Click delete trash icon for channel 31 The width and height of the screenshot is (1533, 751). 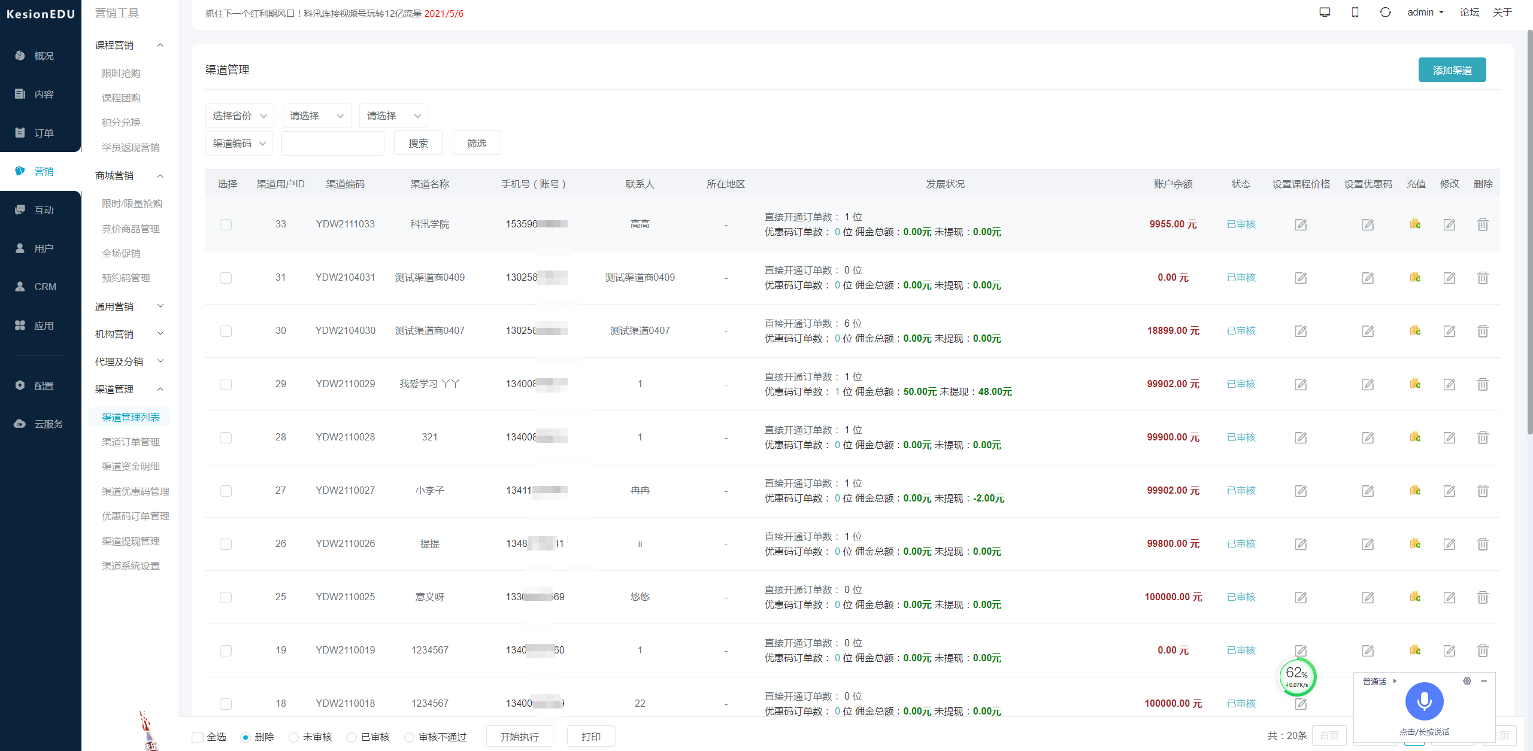[1482, 278]
